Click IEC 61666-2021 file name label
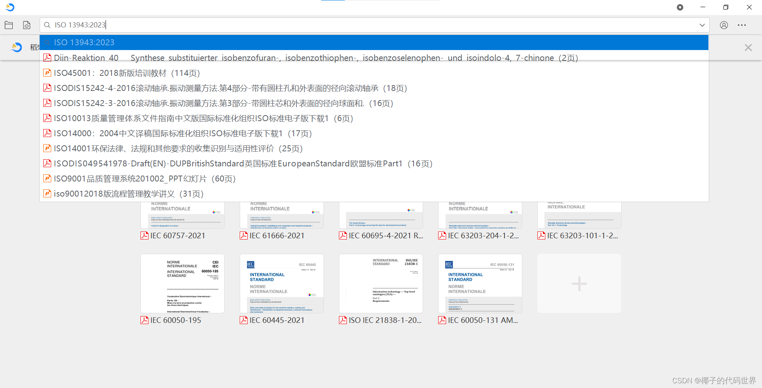Image resolution: width=762 pixels, height=388 pixels. click(277, 236)
